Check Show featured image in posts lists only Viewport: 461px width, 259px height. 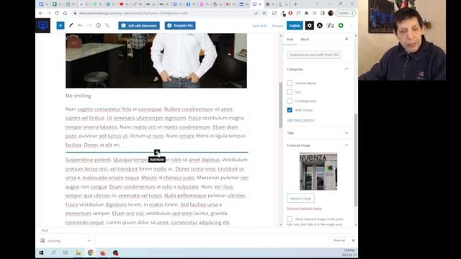pyautogui.click(x=290, y=219)
